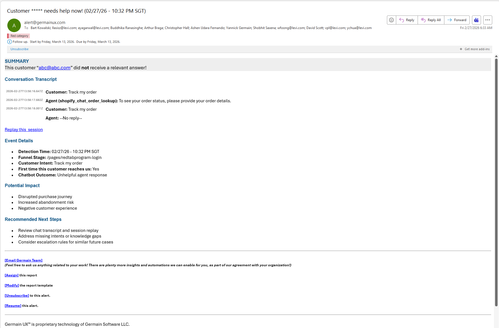This screenshot has width=499, height=328.
Task: Click the Red category tag
Action: (x=19, y=36)
